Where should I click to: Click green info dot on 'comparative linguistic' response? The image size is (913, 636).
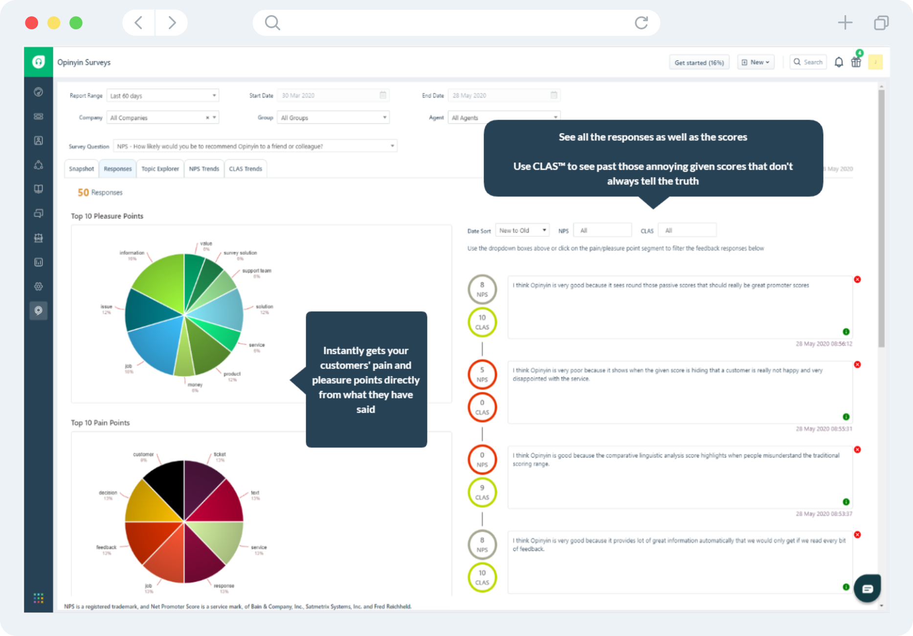(x=846, y=502)
